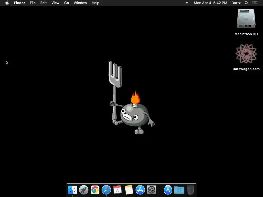Open Notification Center list icon
The image size is (263, 197).
[x=255, y=3]
